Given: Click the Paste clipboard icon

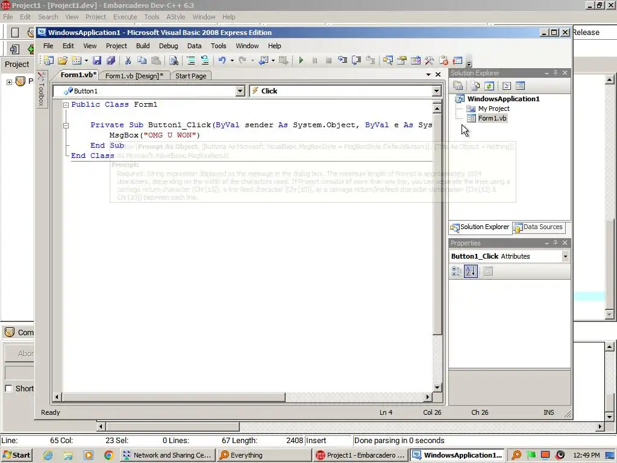Looking at the screenshot, I should [156, 60].
